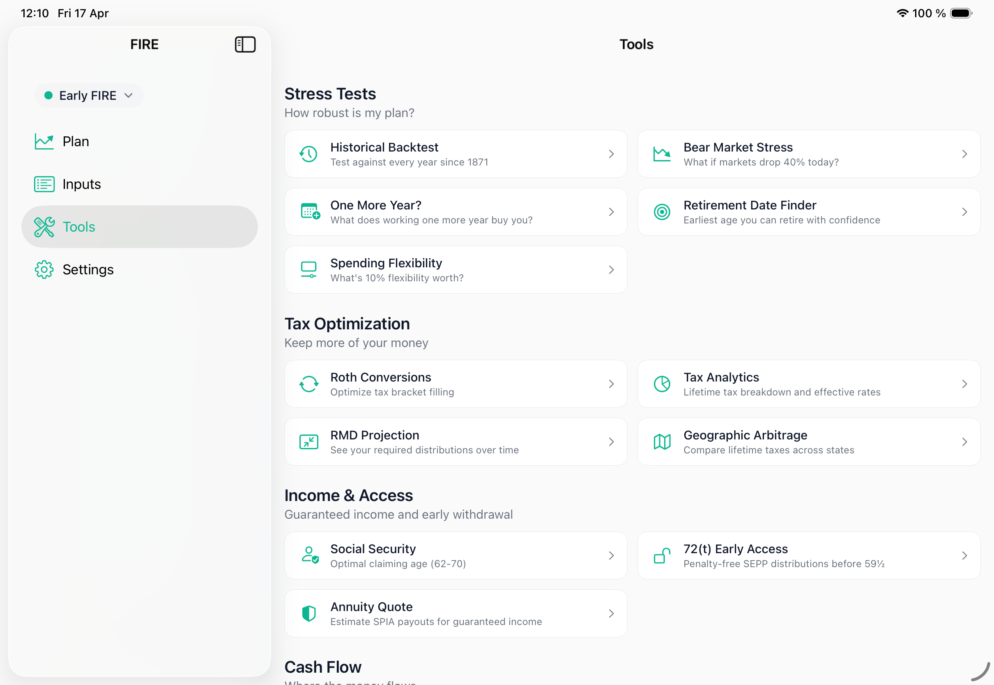Open the 72(t) Early Access tool
This screenshot has width=994, height=685.
[x=809, y=555]
